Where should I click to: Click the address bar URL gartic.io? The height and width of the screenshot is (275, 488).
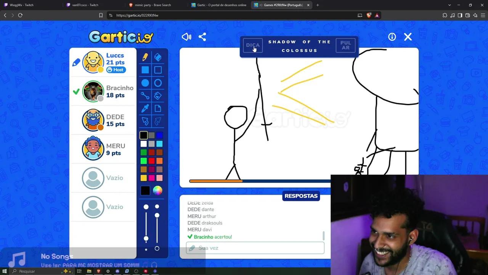click(137, 15)
